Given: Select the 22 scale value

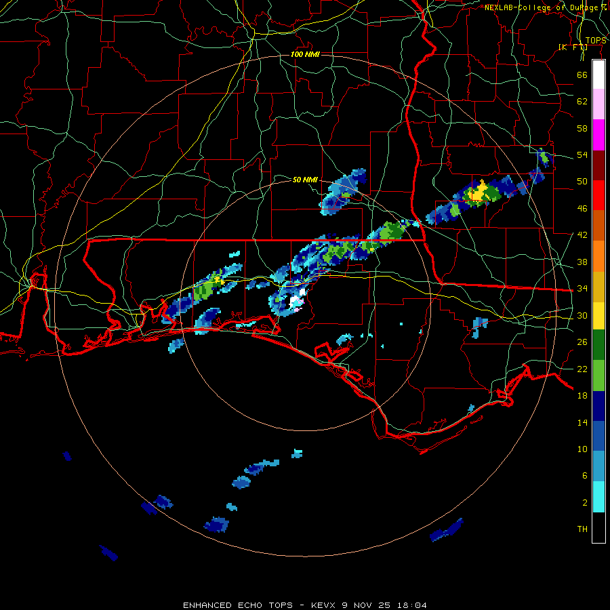Looking at the screenshot, I should [582, 369].
